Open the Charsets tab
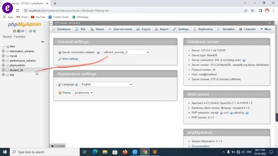 [x=248, y=29]
